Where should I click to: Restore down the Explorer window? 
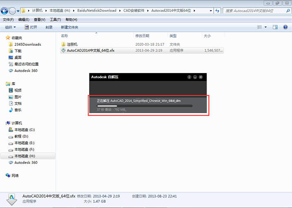pos(277,3)
